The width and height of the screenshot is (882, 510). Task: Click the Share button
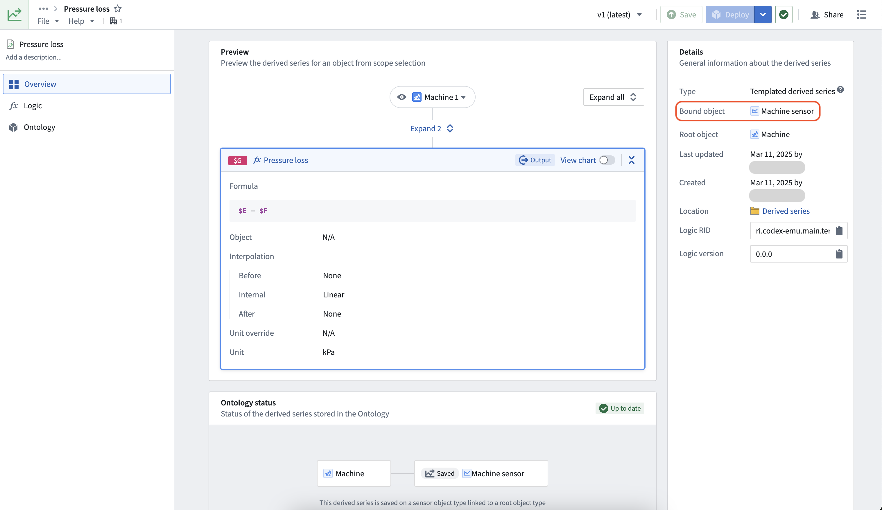coord(827,15)
